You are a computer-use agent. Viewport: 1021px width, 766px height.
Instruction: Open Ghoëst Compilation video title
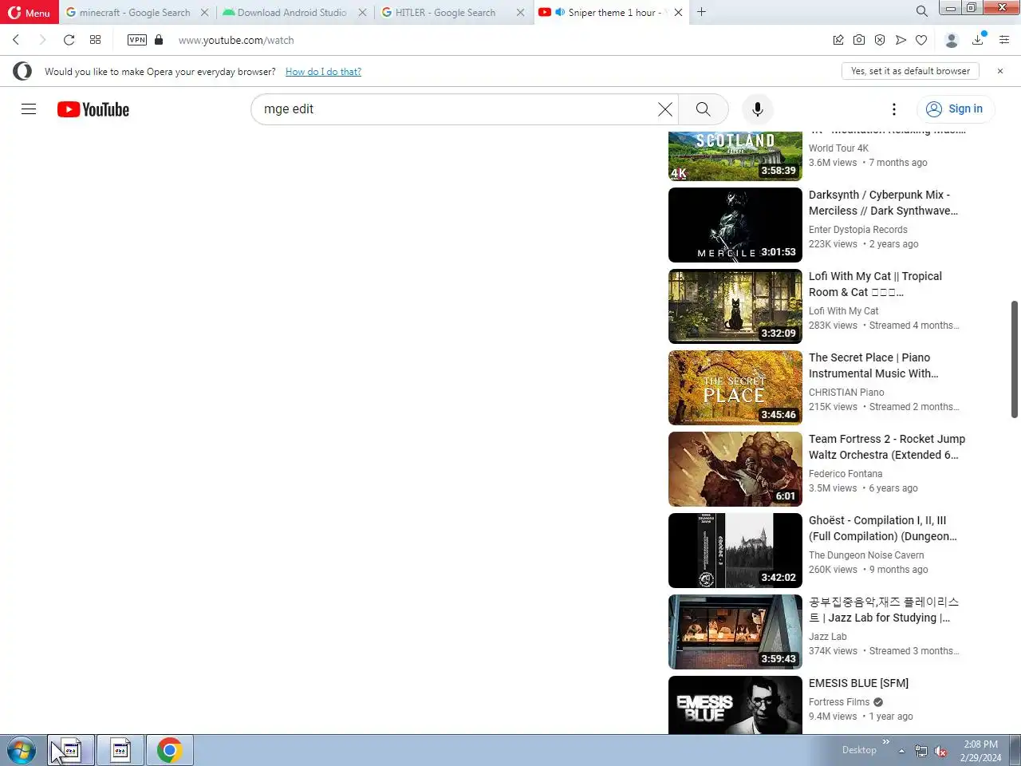pos(883,528)
